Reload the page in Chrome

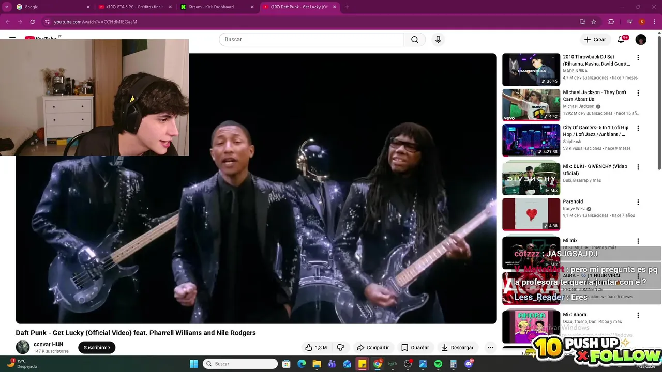32,22
